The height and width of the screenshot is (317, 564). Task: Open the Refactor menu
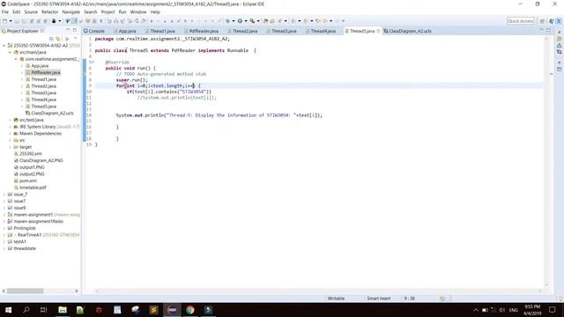tap(49, 11)
